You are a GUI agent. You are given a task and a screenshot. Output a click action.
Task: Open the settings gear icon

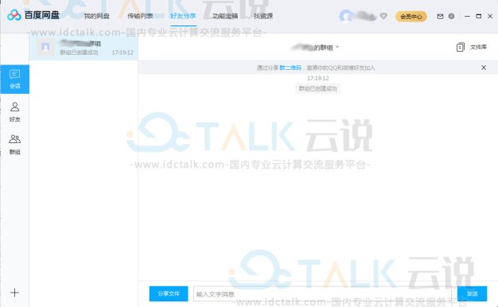(x=451, y=16)
